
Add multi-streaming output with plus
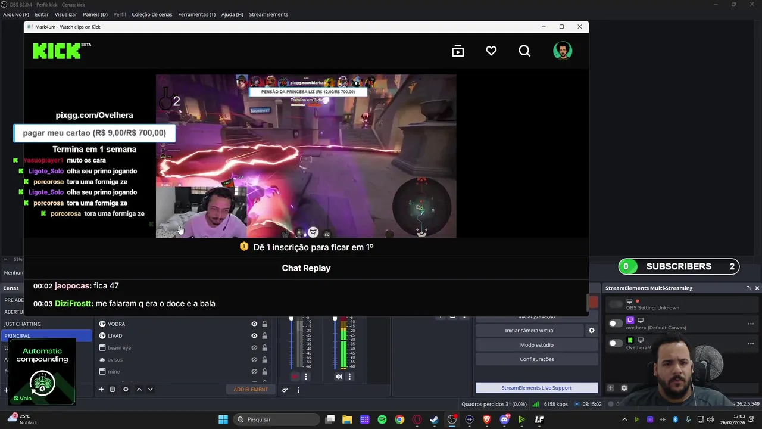click(610, 388)
